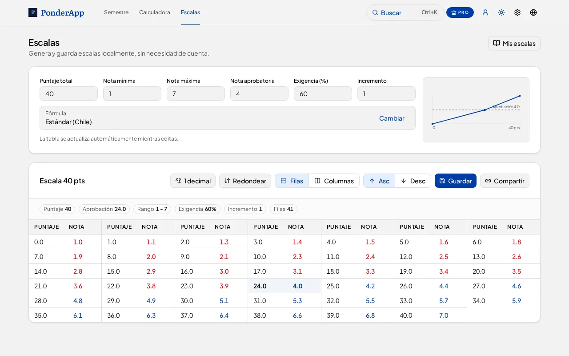Viewport: 569px width, 356px height.
Task: Click the scale preview line chart
Action: click(x=476, y=110)
